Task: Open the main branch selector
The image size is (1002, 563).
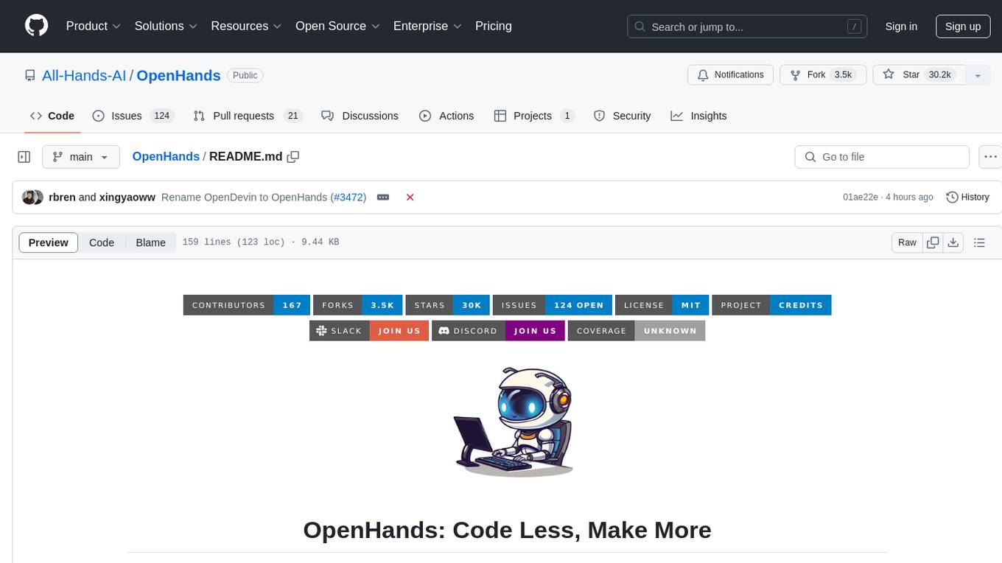Action: (x=81, y=157)
